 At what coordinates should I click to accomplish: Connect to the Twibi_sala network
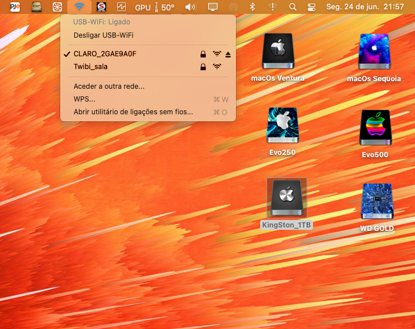[148, 67]
